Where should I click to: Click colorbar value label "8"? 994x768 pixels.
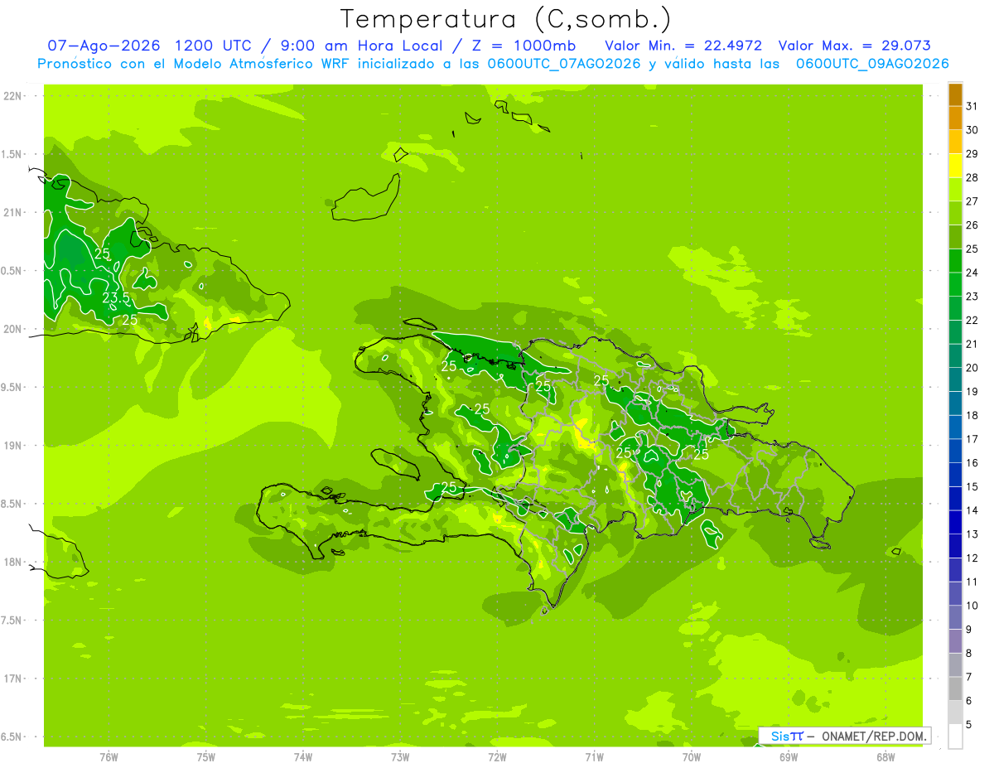pos(969,654)
